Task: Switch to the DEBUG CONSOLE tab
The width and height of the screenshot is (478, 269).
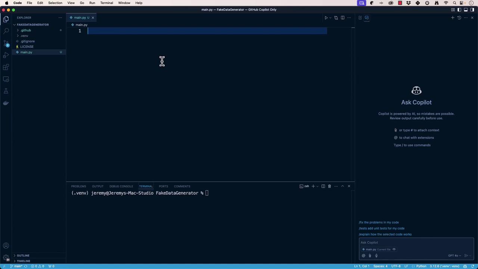Action: click(121, 186)
